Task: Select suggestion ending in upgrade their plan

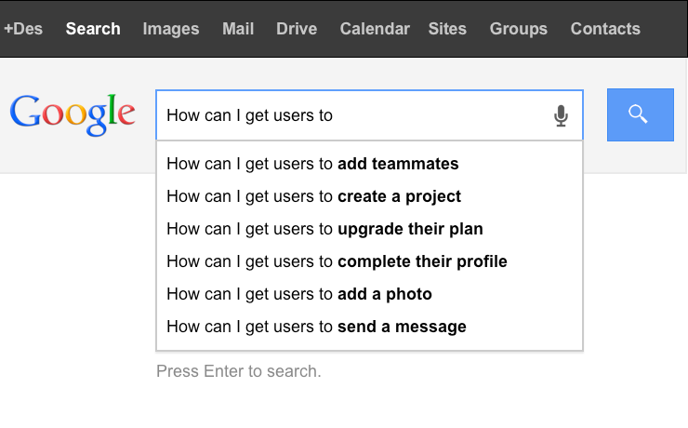Action: click(369, 229)
